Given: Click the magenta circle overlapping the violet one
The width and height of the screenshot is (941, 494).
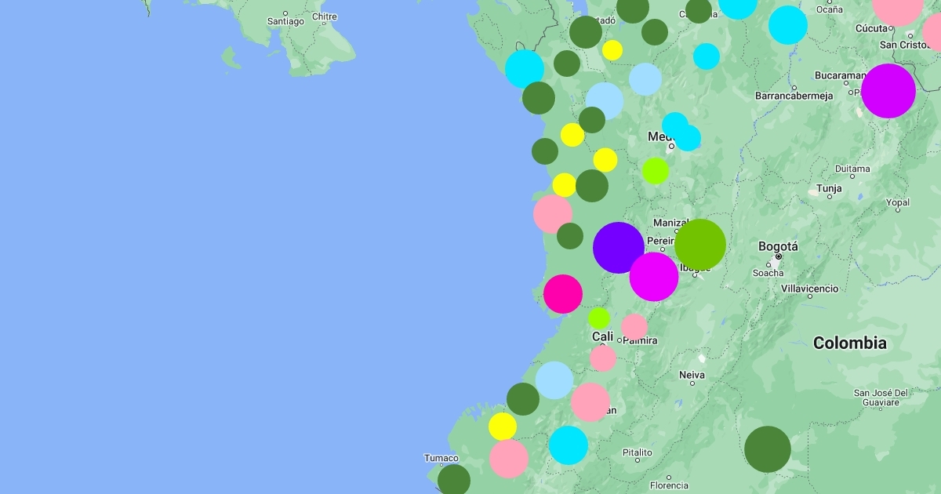Looking at the screenshot, I should (x=656, y=278).
